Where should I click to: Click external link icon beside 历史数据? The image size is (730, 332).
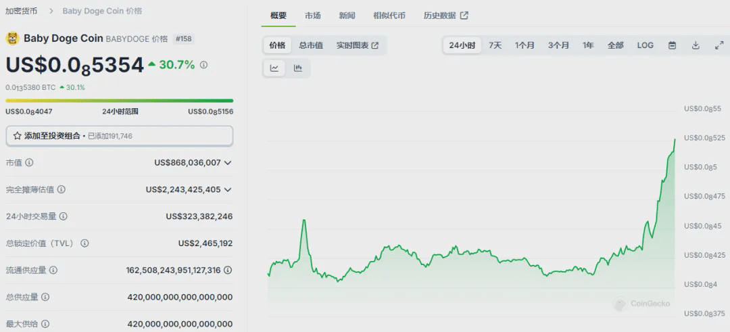tap(464, 16)
